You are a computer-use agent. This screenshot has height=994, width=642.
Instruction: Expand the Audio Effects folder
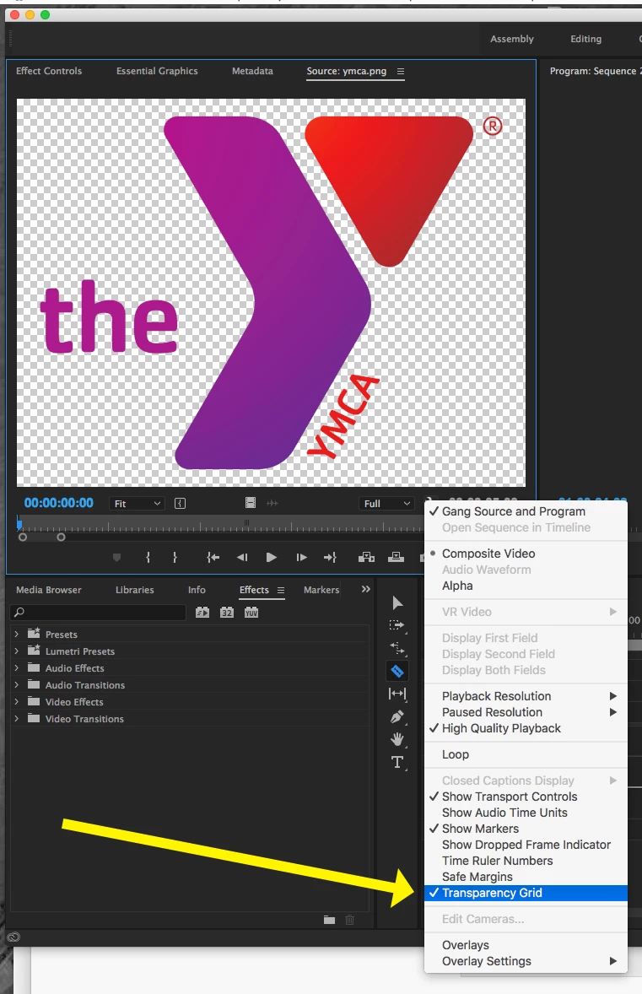click(17, 667)
